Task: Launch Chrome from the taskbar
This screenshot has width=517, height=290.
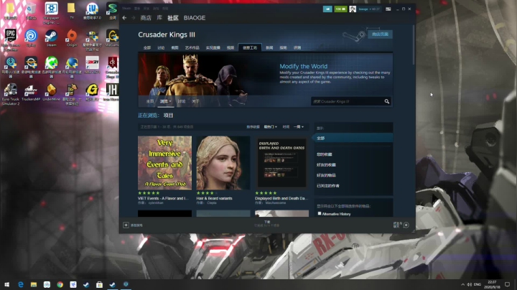Action: click(x=60, y=284)
